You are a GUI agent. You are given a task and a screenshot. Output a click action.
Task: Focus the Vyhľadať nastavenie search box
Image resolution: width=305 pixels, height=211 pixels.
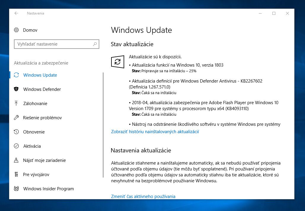[x=57, y=44]
